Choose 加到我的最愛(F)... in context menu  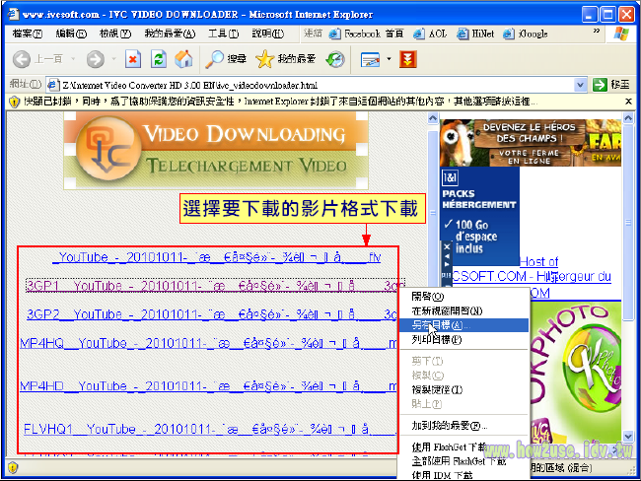(463, 426)
